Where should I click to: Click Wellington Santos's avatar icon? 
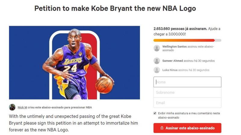pyautogui.click(x=157, y=48)
